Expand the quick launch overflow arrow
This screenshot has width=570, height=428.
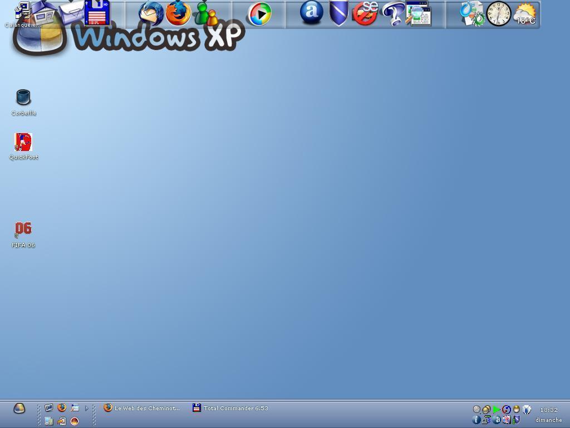tap(86, 408)
